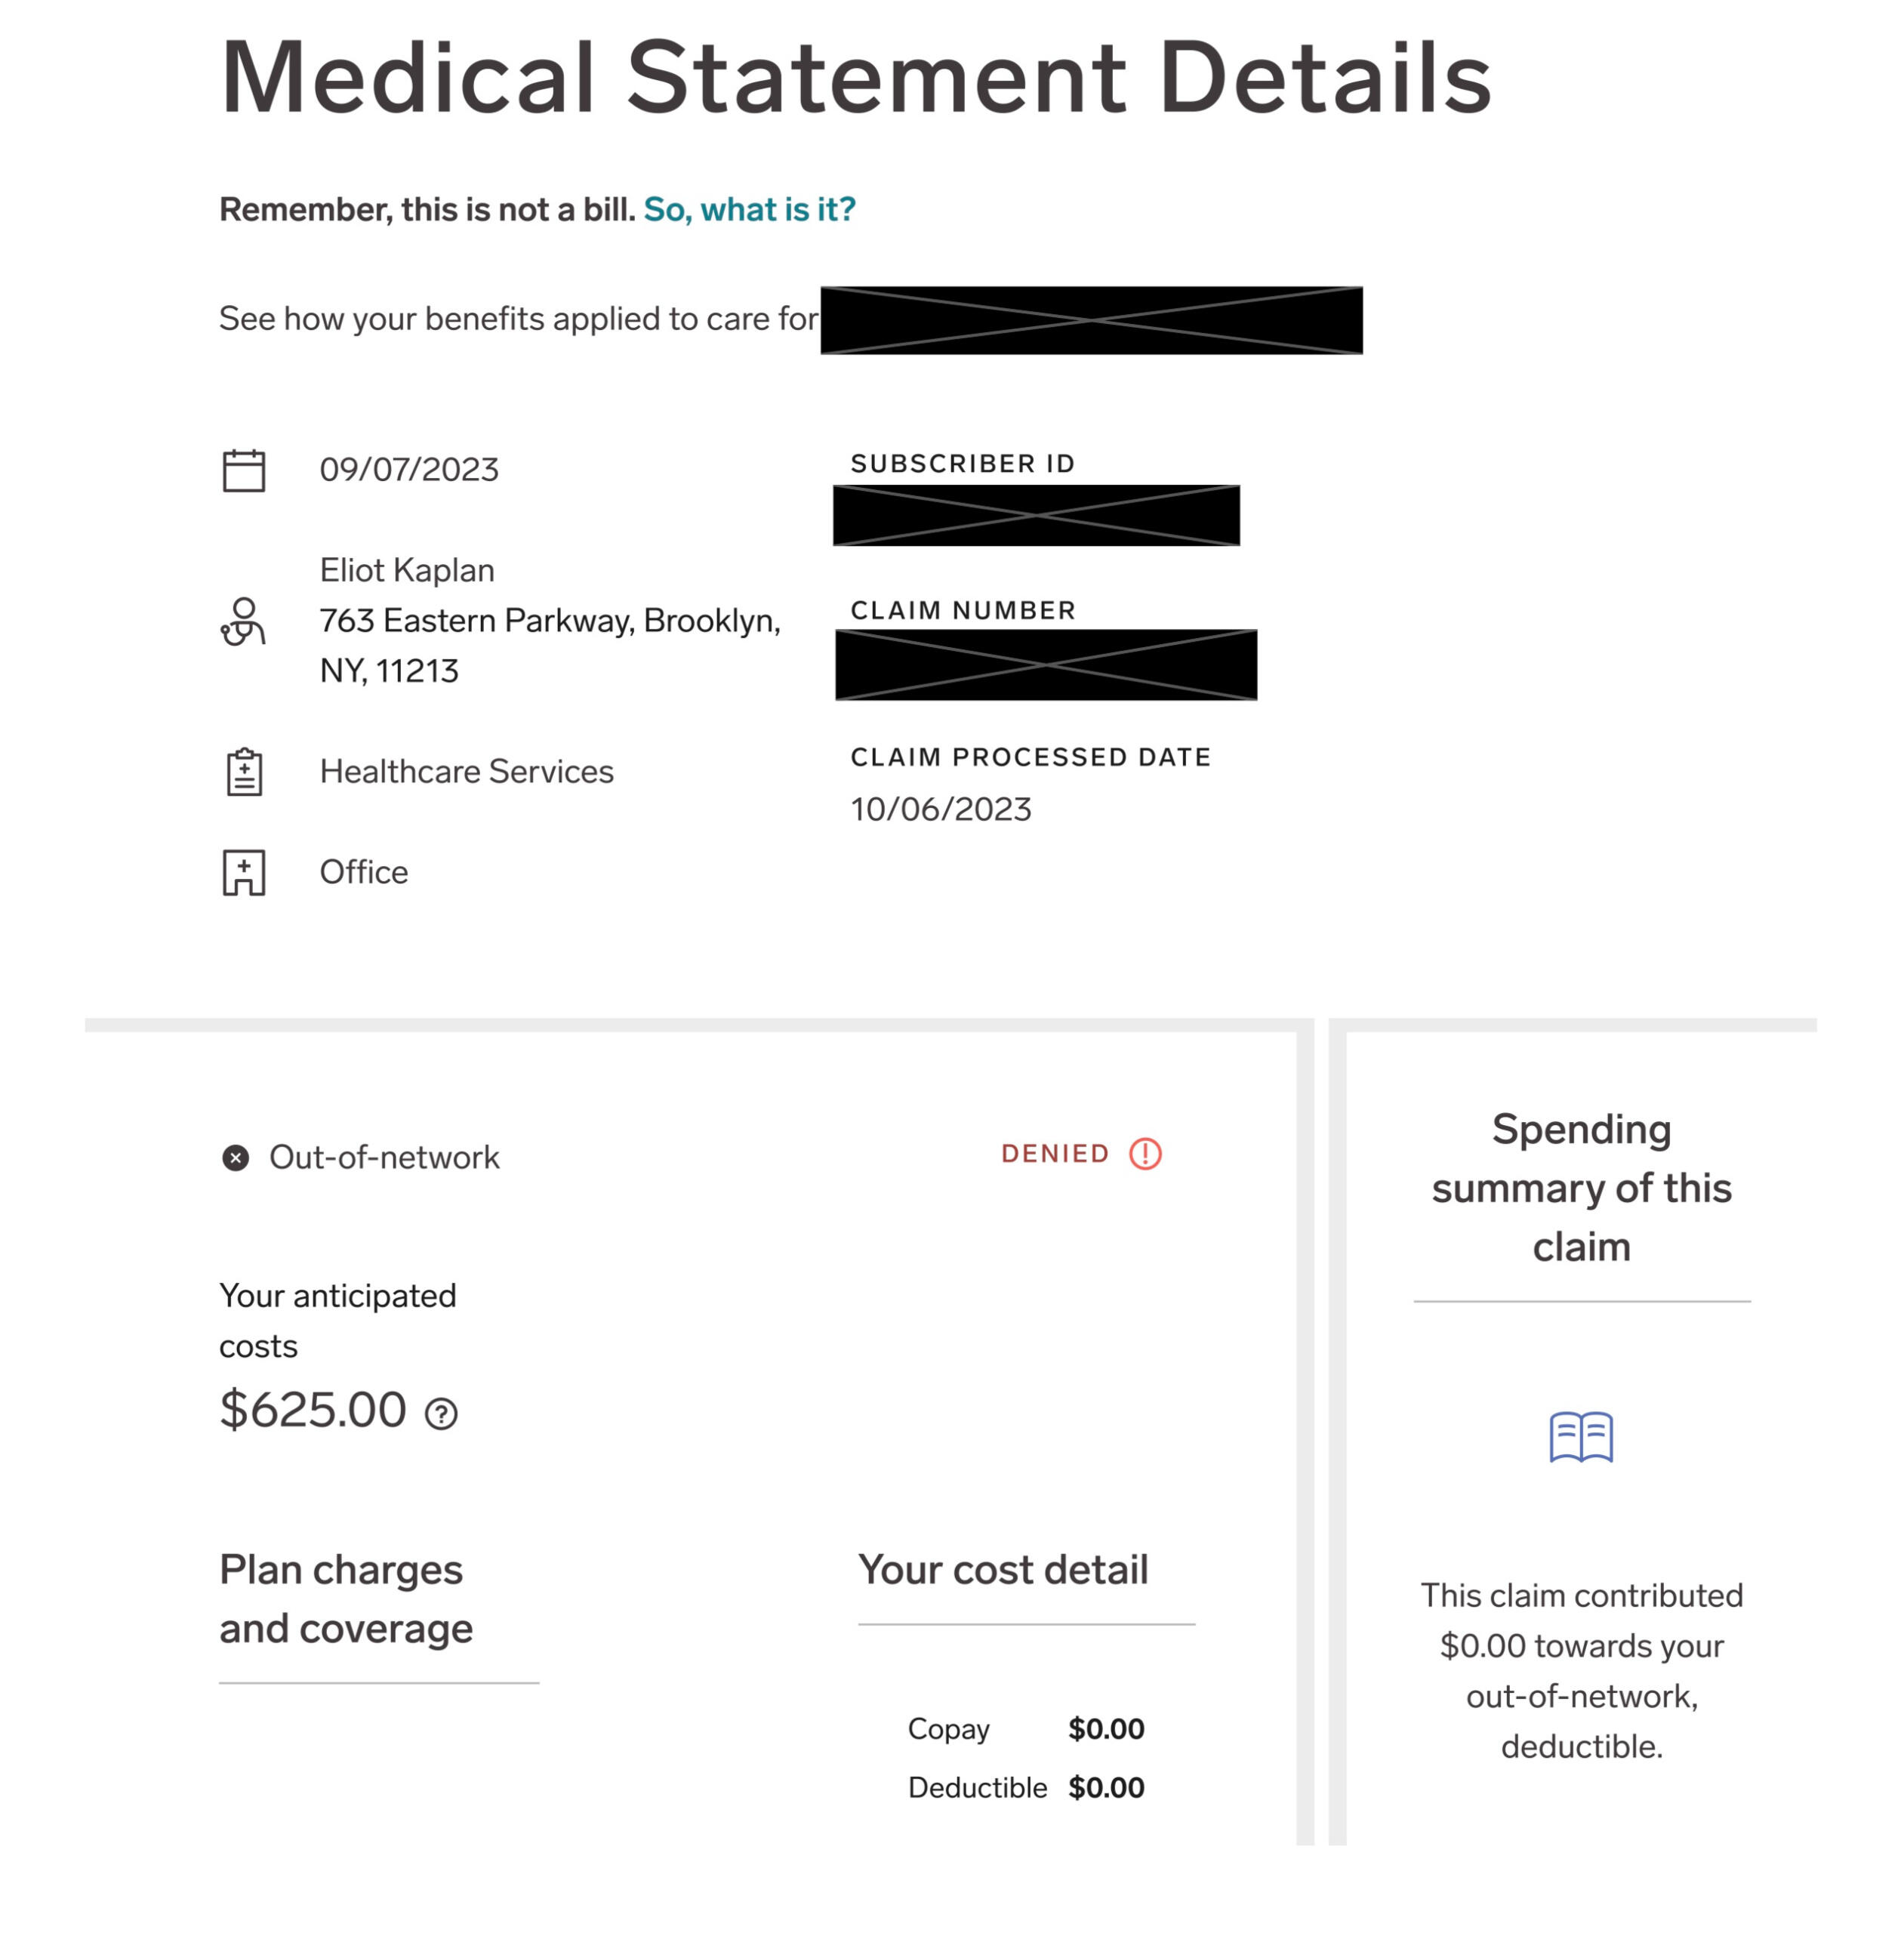Image resolution: width=1904 pixels, height=1933 pixels.
Task: Click the red DENIED alert icon
Action: click(1145, 1153)
